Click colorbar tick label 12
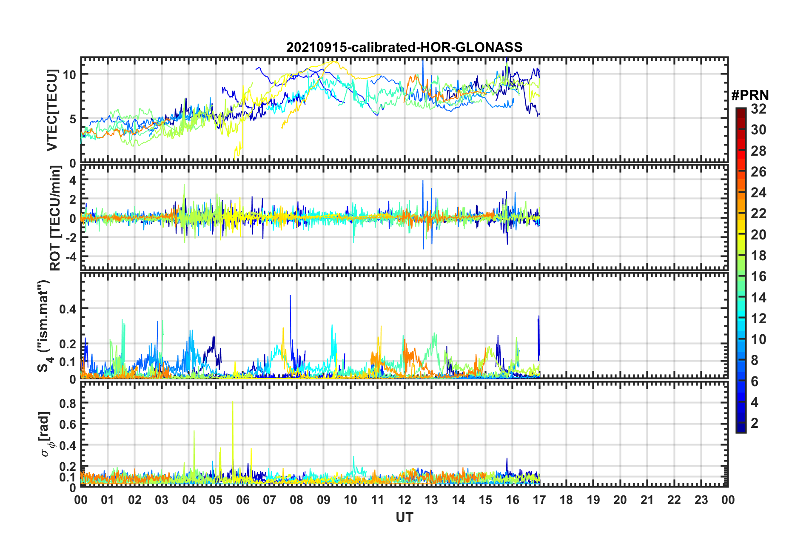Image resolution: width=809 pixels, height=541 pixels. click(x=758, y=318)
